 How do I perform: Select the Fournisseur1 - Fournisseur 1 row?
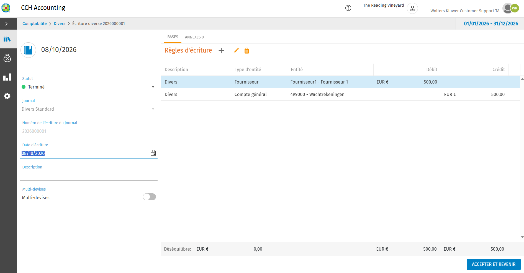point(340,82)
